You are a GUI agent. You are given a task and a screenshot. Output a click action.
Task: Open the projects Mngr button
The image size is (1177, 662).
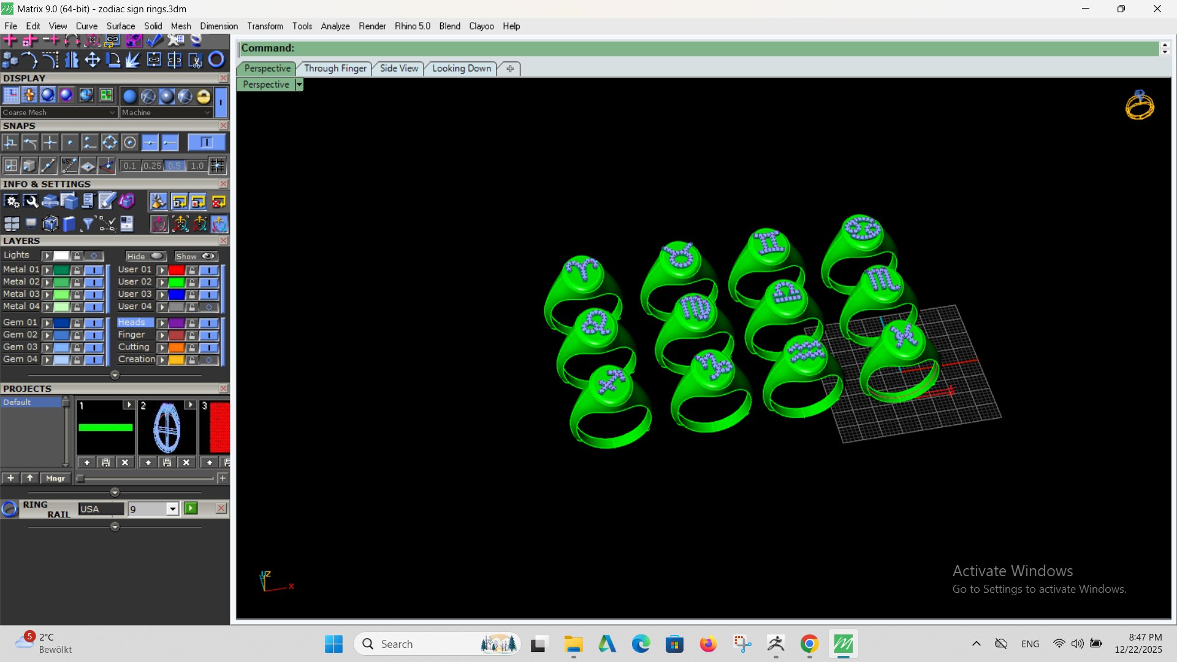(56, 478)
